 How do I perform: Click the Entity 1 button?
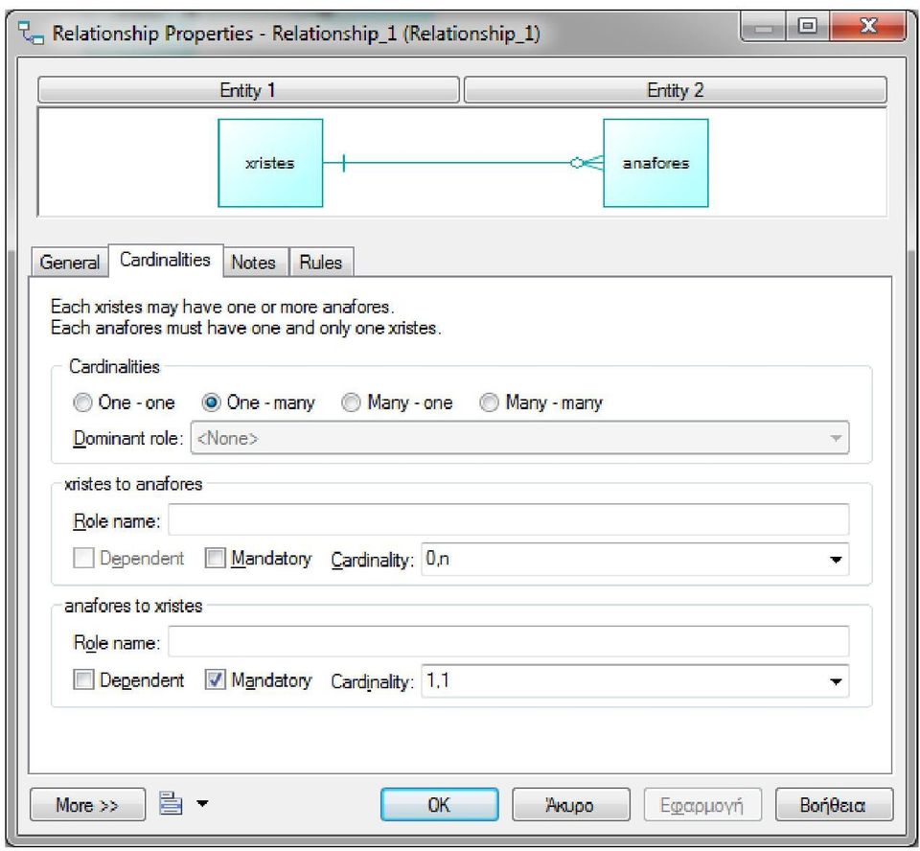coord(248,90)
